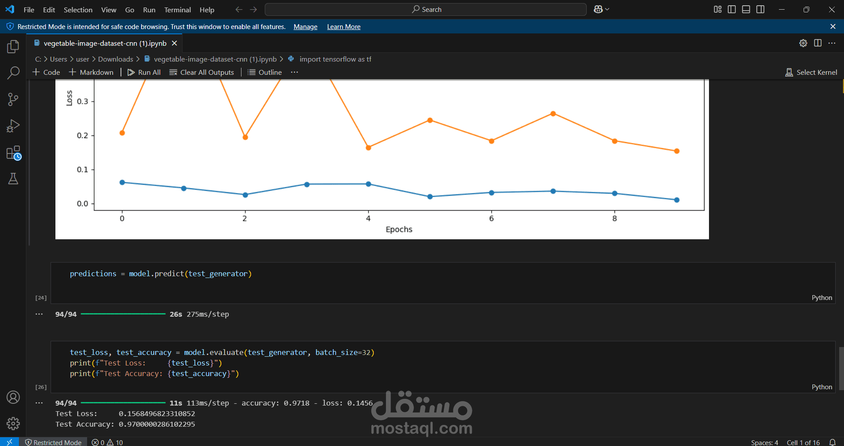Open the Run menu

click(x=149, y=9)
